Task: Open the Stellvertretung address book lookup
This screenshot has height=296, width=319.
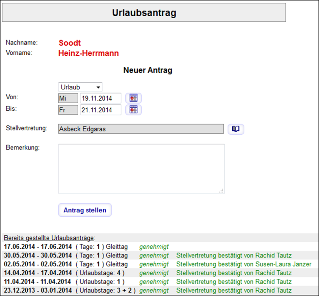Action: (236, 129)
